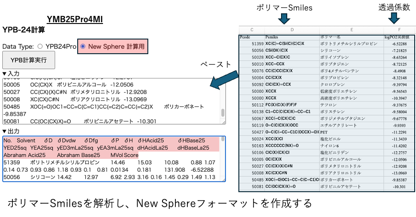The image size is (416, 217).
Task: Click value cell -7.21825
Action: click(x=399, y=51)
